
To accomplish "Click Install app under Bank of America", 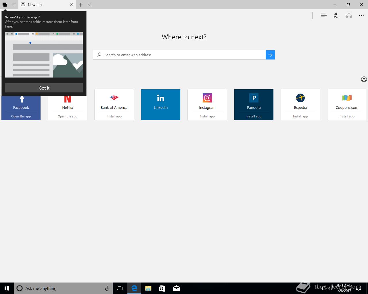I will coord(114,116).
